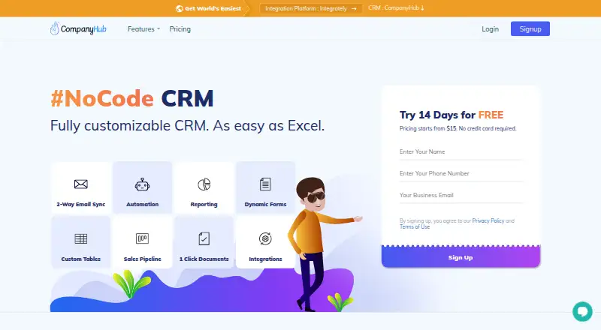Click the Integrations label

(265, 259)
